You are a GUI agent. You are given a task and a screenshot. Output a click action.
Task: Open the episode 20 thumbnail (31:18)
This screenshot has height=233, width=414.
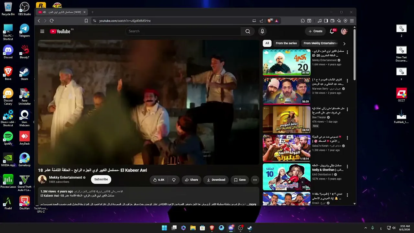coord(287,62)
